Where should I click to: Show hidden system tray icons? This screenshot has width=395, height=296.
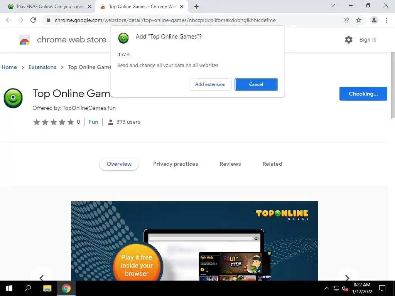coord(326,288)
